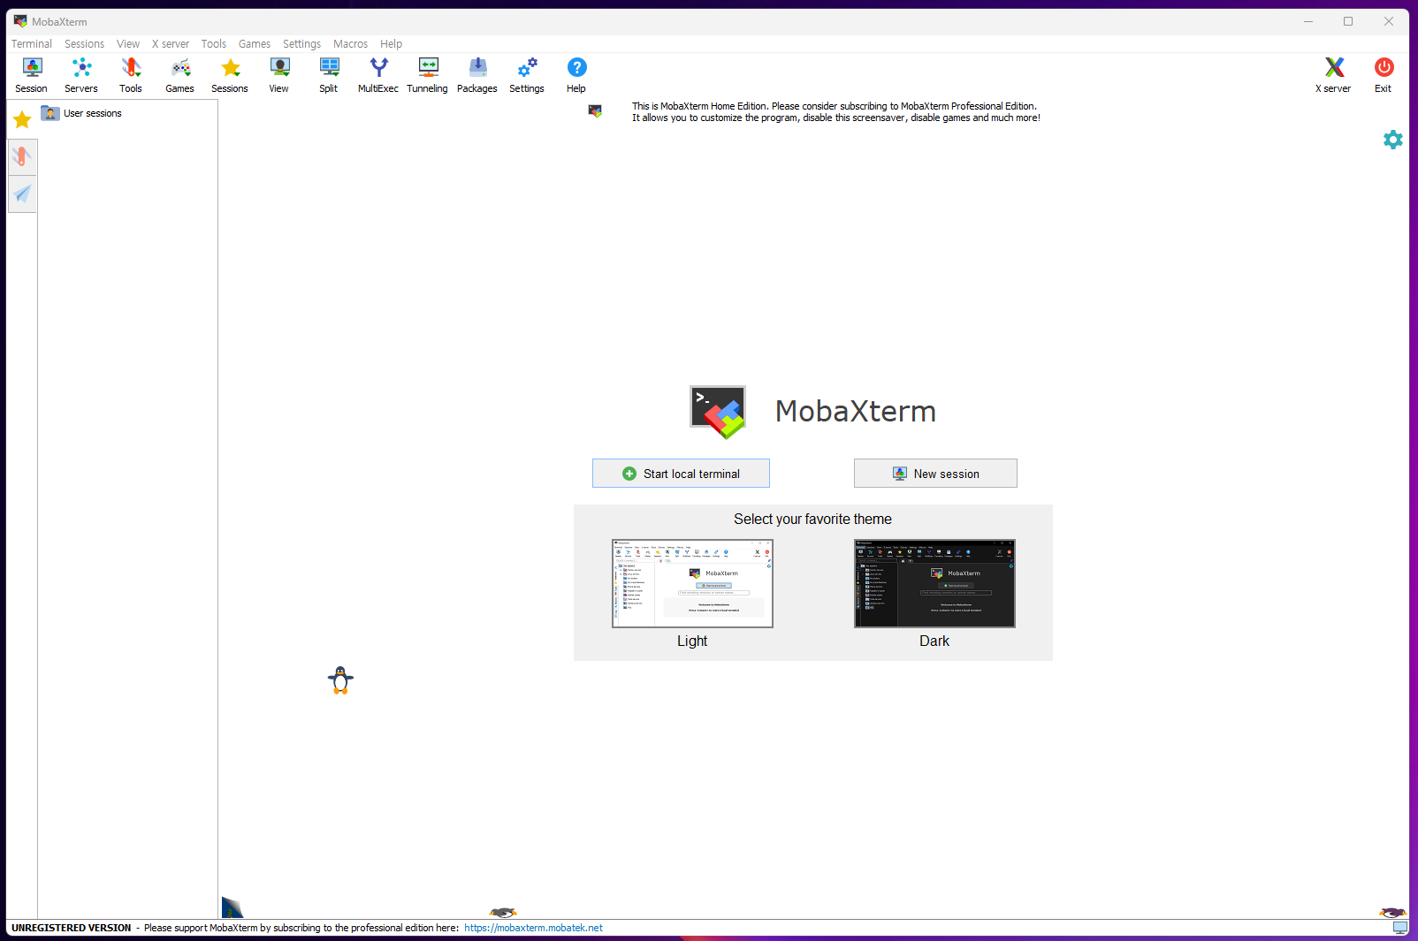Click the Dark theme label
Viewport: 1418px width, 941px height.
pyautogui.click(x=934, y=641)
